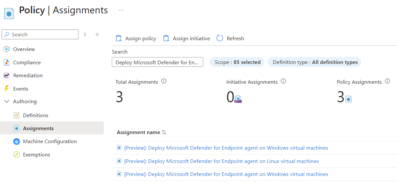The width and height of the screenshot is (397, 185).
Task: Click the Assign policy button label
Action: pos(141,39)
